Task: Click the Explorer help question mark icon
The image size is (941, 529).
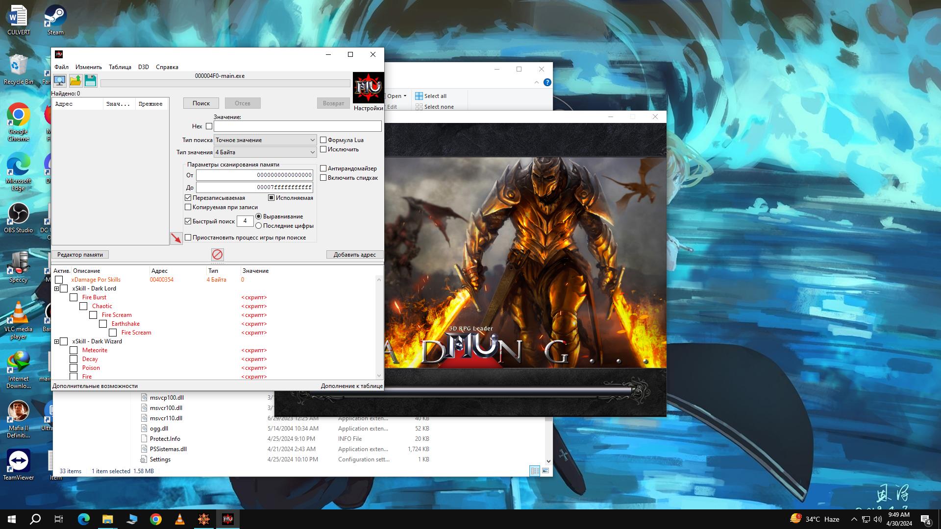Action: pos(547,82)
